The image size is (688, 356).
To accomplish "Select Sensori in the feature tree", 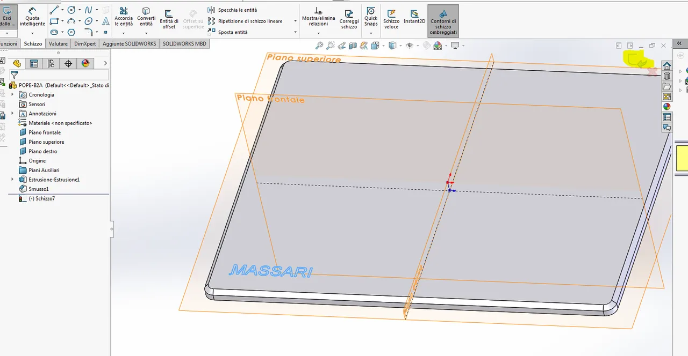I will point(32,104).
